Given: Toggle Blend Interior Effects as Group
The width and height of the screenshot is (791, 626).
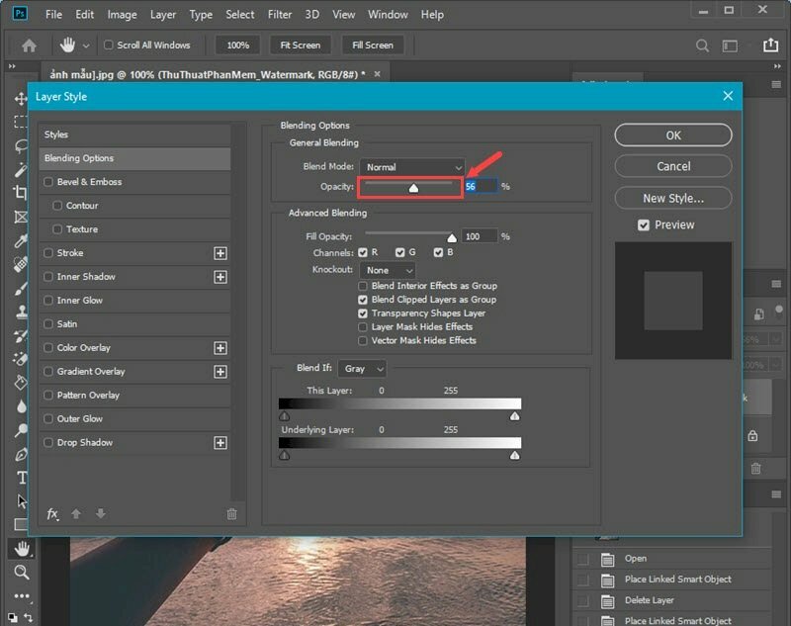Looking at the screenshot, I should click(363, 286).
